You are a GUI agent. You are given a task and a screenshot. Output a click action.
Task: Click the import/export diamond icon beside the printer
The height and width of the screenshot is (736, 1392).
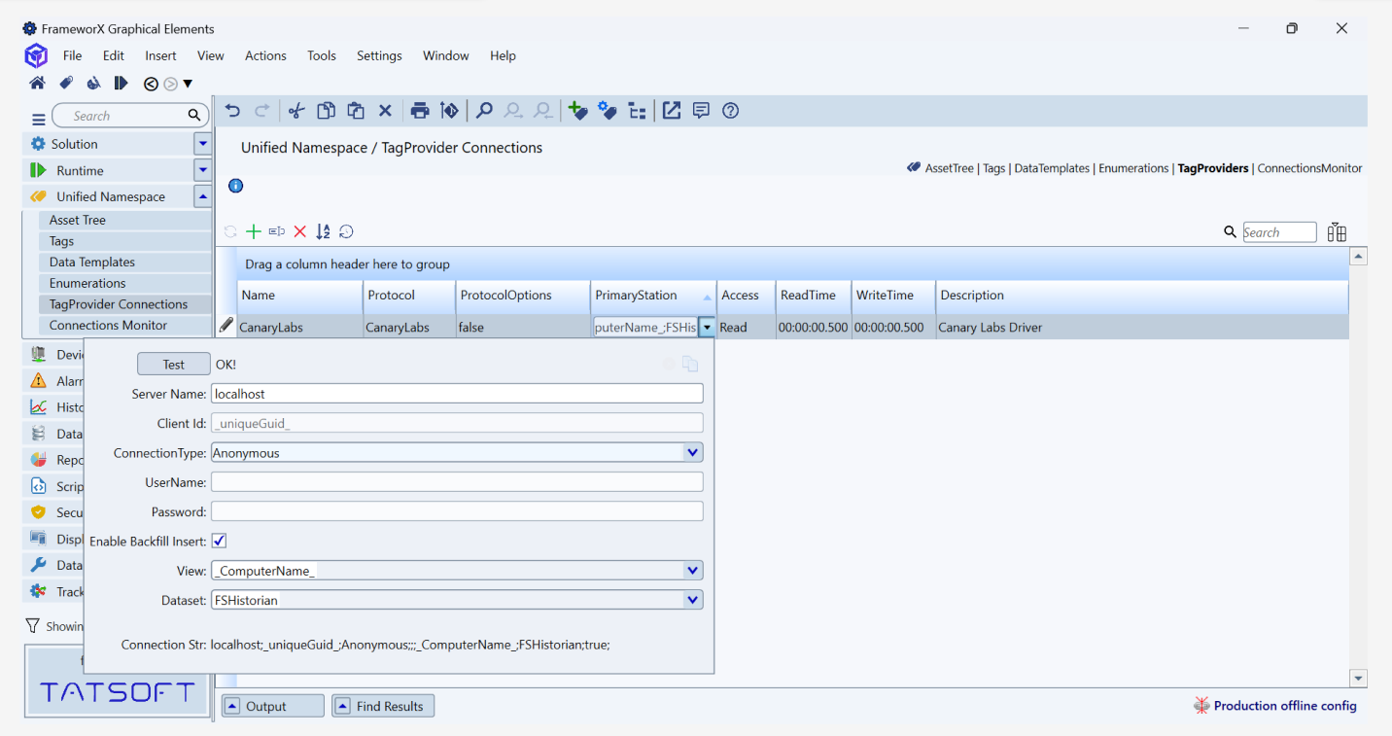pos(449,111)
